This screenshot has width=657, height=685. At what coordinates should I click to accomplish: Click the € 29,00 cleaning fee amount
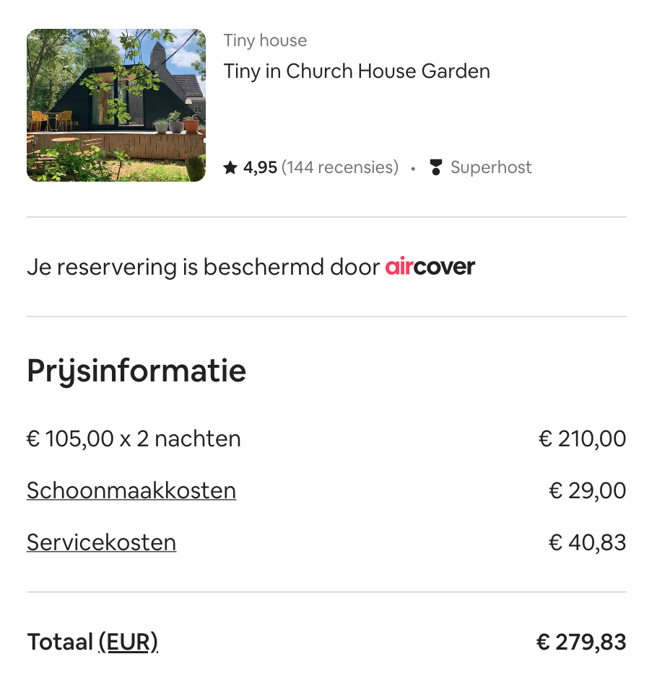[588, 490]
